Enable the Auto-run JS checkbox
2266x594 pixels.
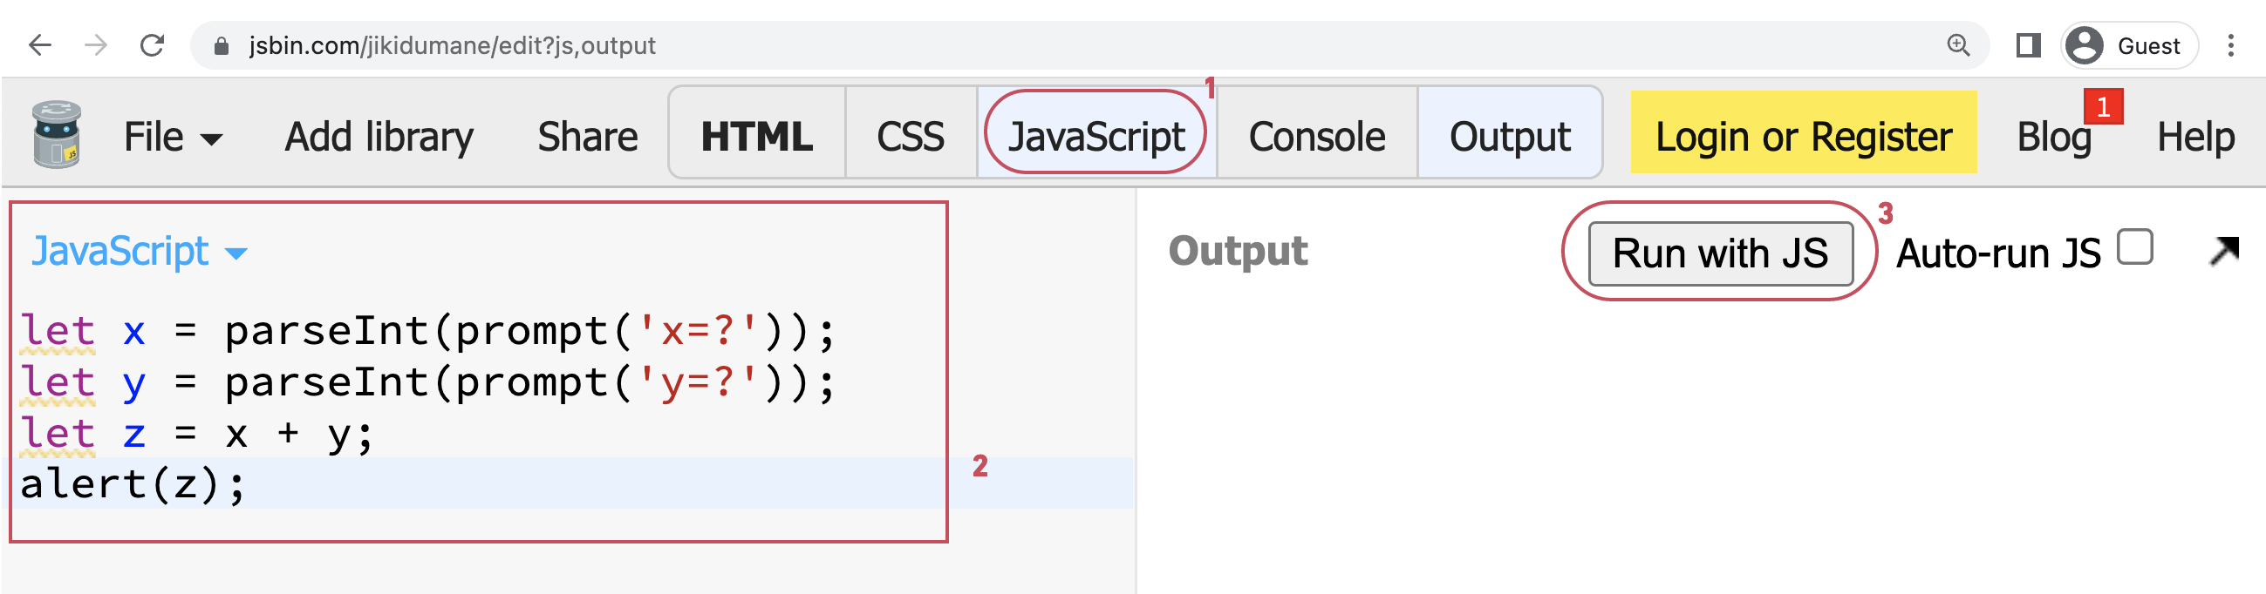point(2135,246)
